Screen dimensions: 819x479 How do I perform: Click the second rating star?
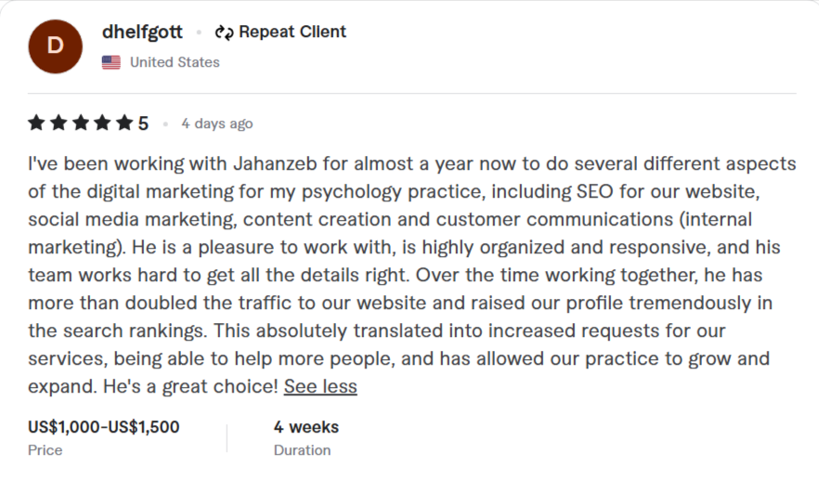point(58,123)
